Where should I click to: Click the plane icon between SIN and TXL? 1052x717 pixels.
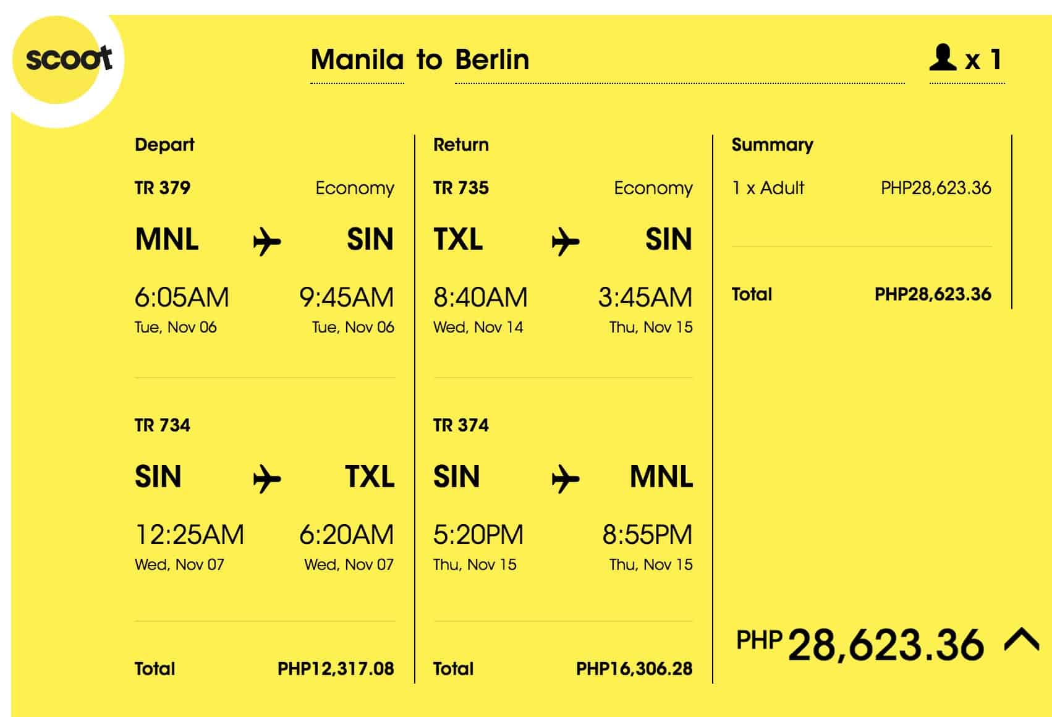(267, 478)
